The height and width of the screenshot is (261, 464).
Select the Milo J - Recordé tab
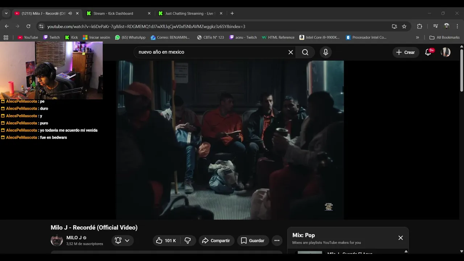coord(43,13)
